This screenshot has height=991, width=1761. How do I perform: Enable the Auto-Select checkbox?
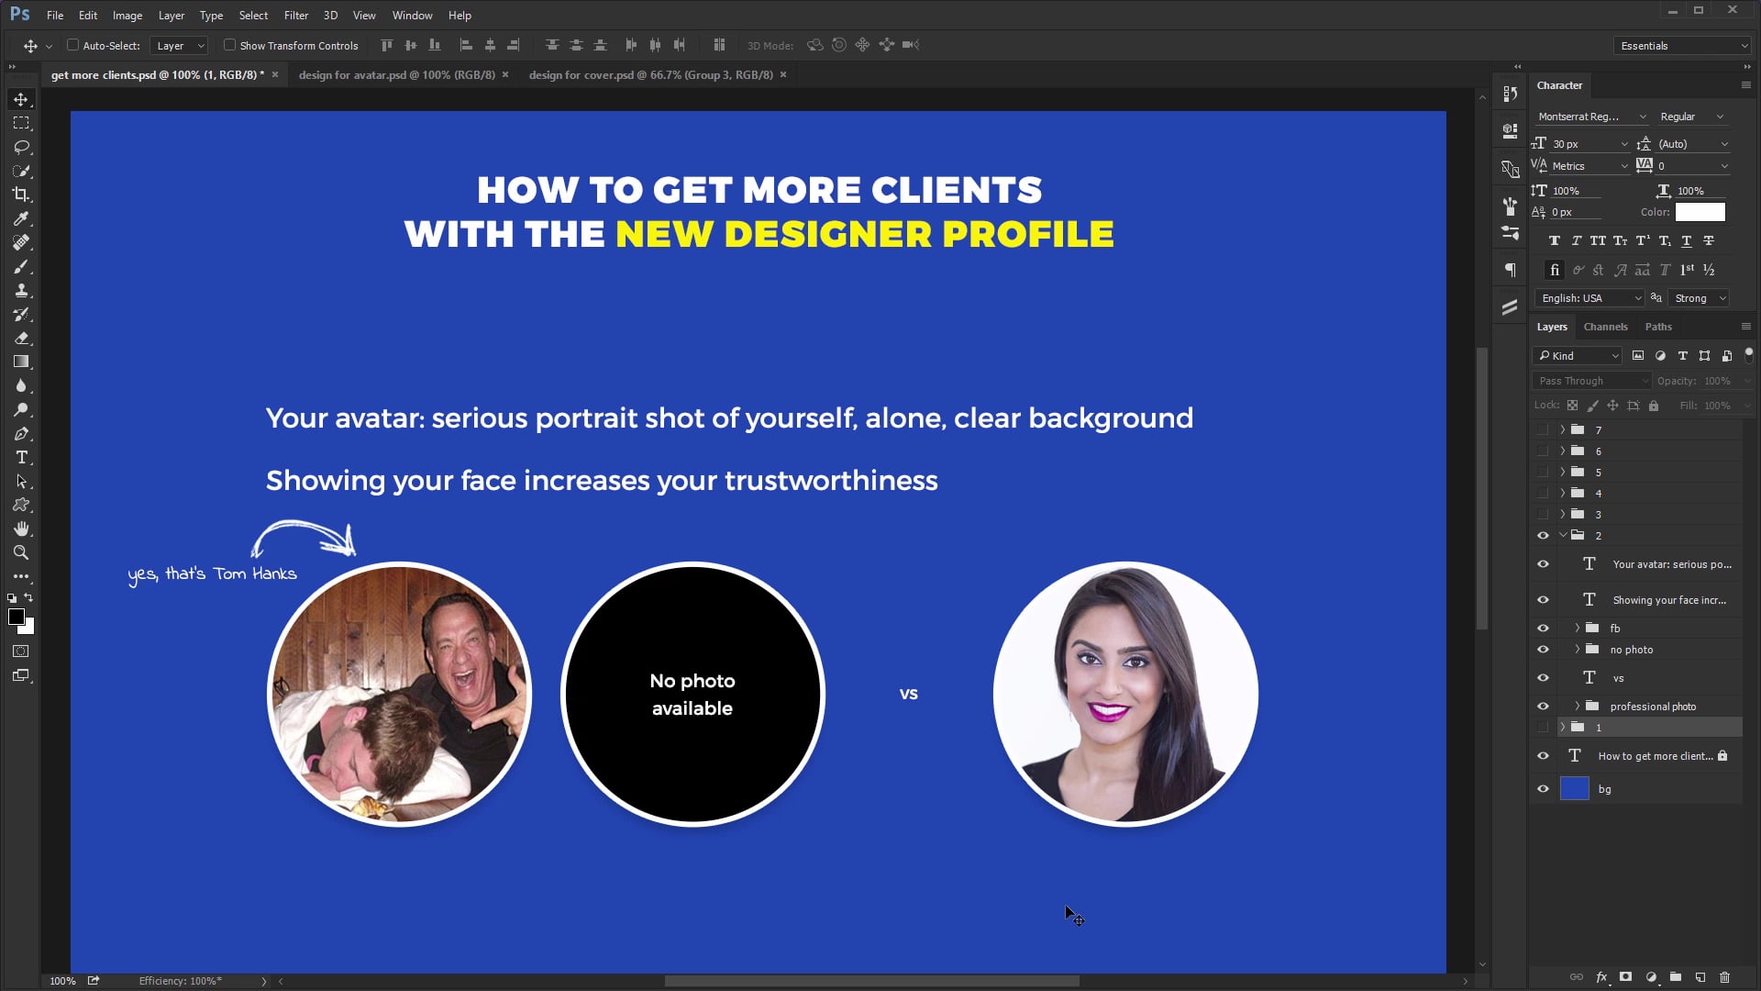point(72,45)
